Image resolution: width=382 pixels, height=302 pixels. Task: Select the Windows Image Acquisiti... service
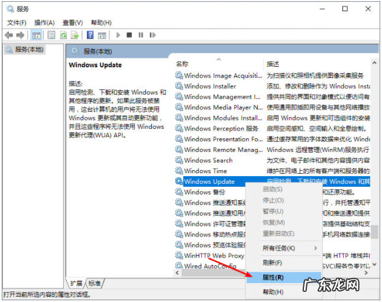223,76
